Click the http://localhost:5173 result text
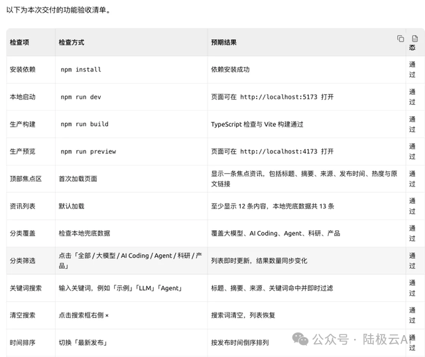The image size is (425, 357). tap(278, 97)
